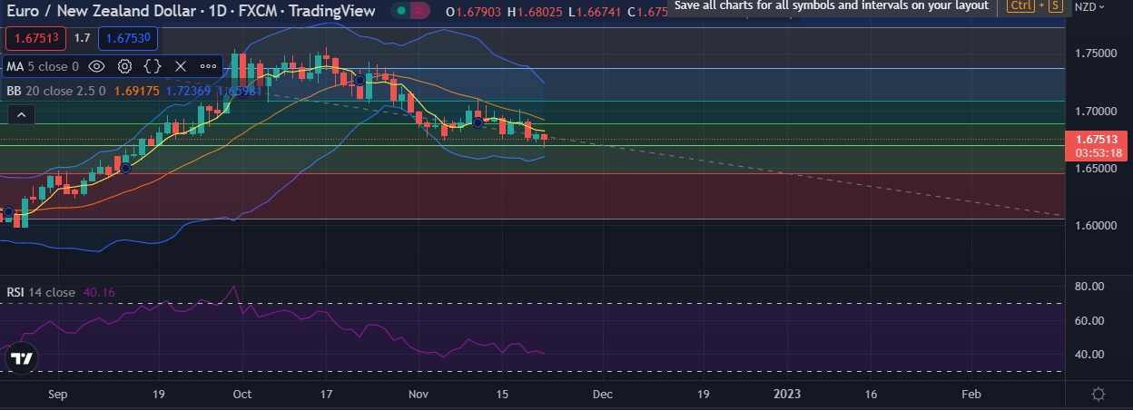Open MA indicator settings gear

tap(125, 66)
